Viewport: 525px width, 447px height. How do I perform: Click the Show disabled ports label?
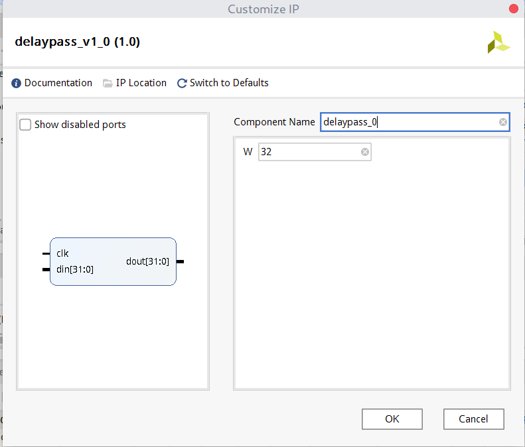[80, 125]
